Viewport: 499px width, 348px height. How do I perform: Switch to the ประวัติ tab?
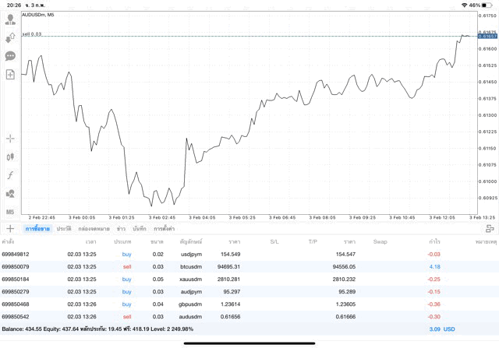(x=63, y=228)
